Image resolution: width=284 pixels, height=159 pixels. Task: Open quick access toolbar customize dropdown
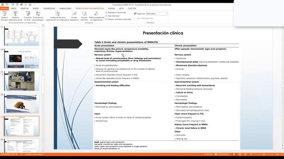click(x=34, y=5)
